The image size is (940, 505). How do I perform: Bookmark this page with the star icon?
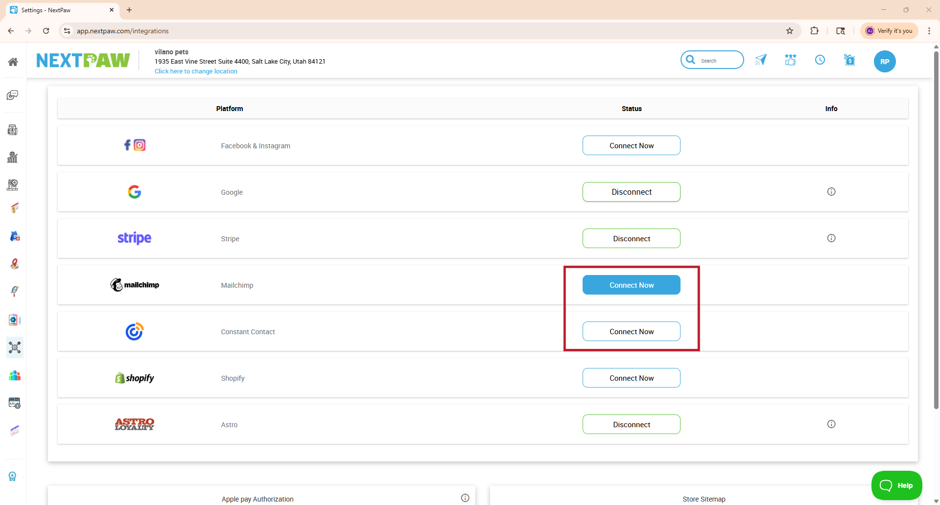pyautogui.click(x=790, y=31)
